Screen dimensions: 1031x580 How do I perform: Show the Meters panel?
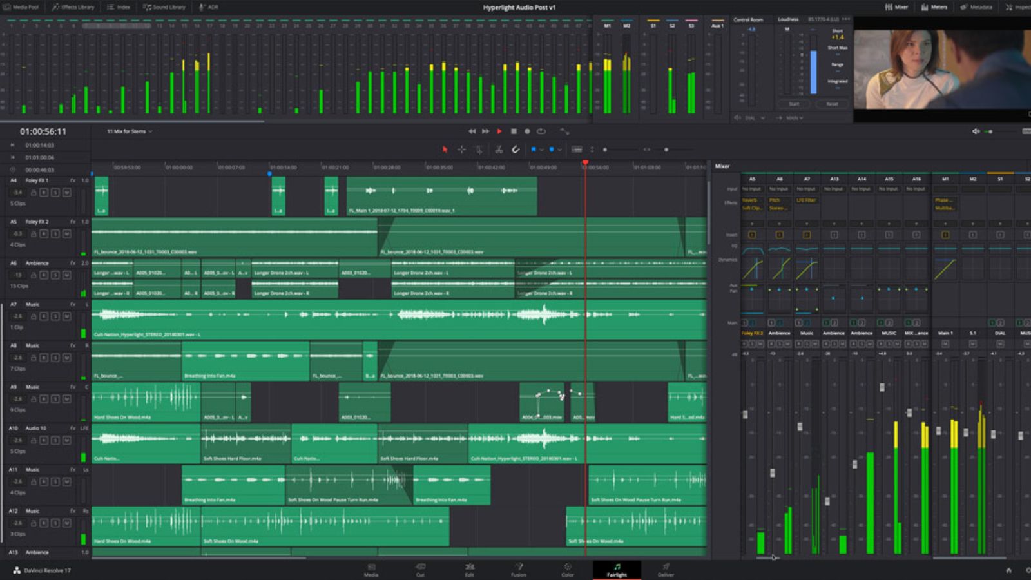[x=935, y=7]
